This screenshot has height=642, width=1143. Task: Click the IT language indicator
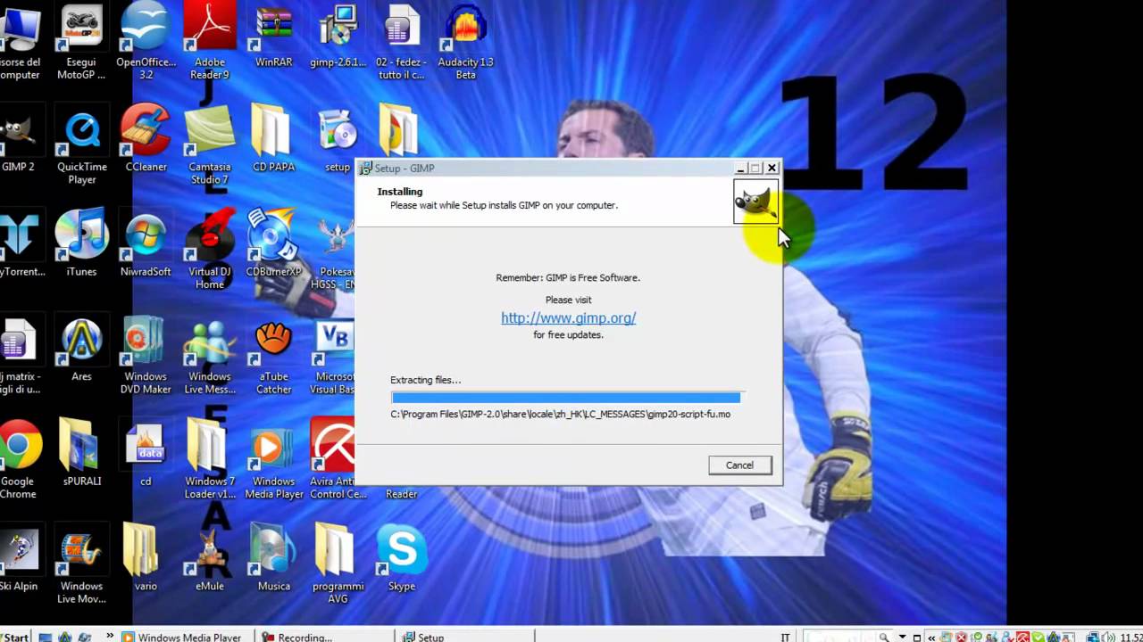[x=785, y=638]
